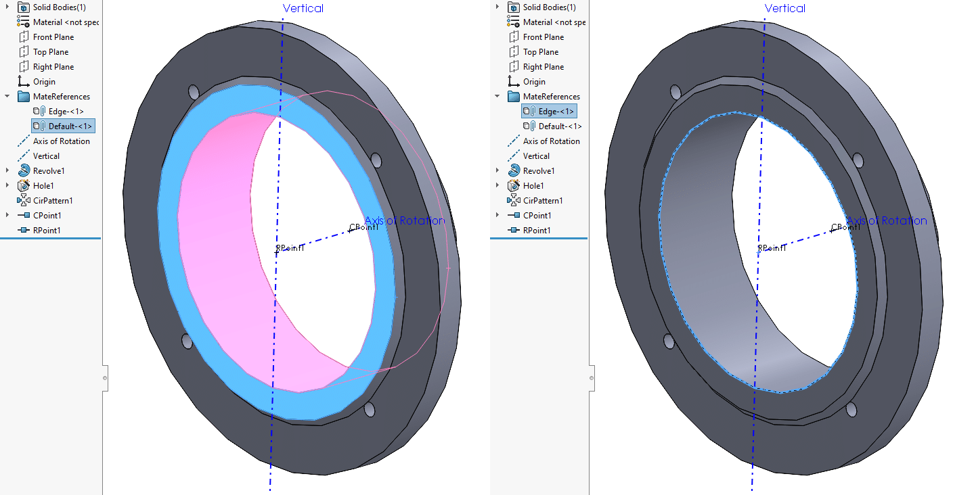
Task: Select the Top Plane icon
Action: coord(22,51)
